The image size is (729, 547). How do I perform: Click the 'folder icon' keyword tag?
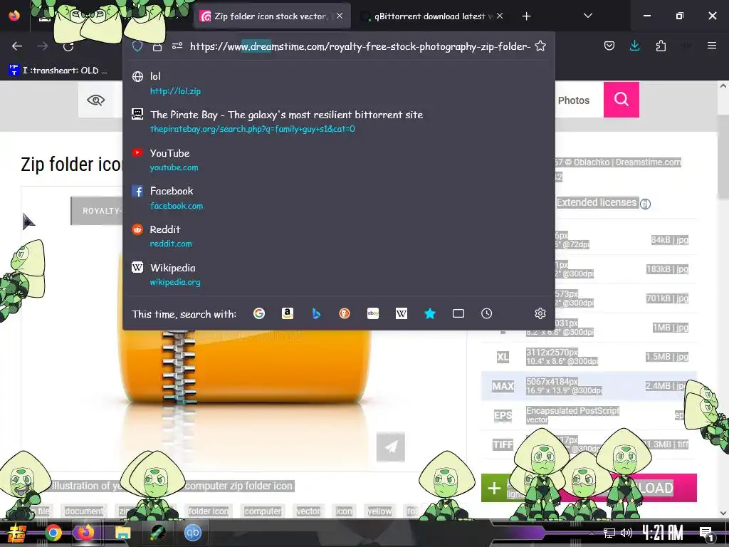209,511
